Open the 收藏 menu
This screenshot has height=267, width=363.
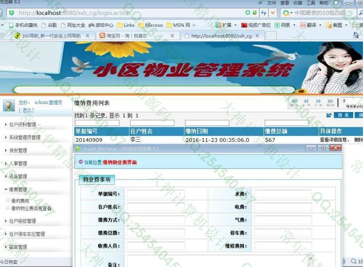tap(298, 3)
